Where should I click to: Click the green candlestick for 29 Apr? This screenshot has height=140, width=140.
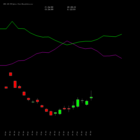pos(87,103)
